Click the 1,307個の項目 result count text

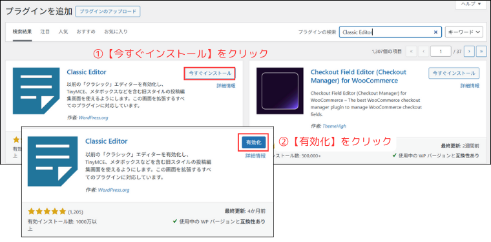click(x=387, y=52)
